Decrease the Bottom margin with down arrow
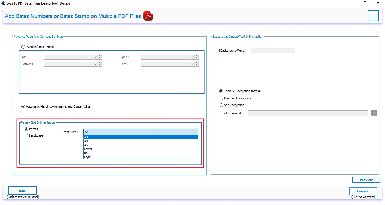The image size is (385, 205). pos(100,65)
